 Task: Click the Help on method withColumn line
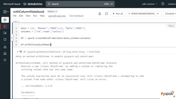[55, 56]
